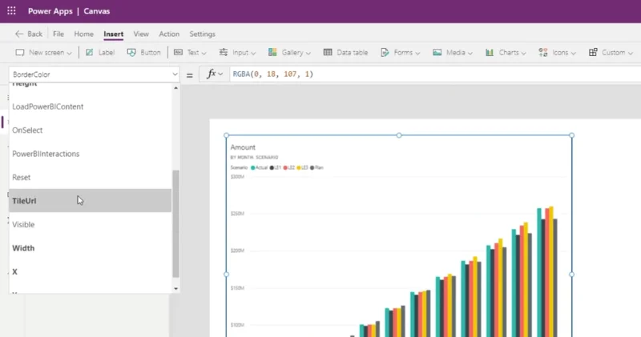Image resolution: width=641 pixels, height=337 pixels.
Task: Click the Plan legend entry
Action: pos(316,168)
